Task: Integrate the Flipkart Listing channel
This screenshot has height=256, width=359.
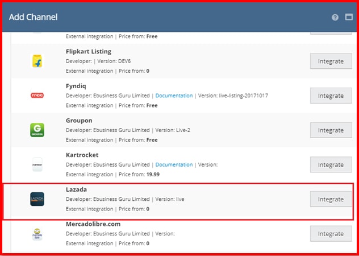Action: click(331, 61)
